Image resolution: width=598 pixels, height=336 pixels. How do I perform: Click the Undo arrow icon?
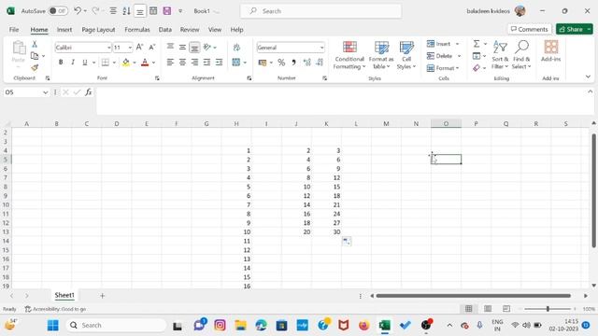pos(78,11)
